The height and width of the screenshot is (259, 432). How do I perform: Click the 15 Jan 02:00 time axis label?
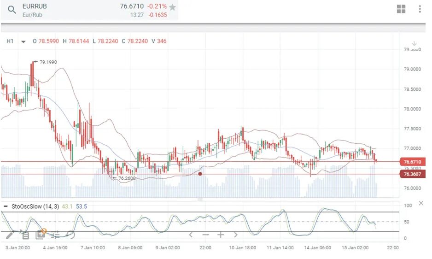click(355, 247)
